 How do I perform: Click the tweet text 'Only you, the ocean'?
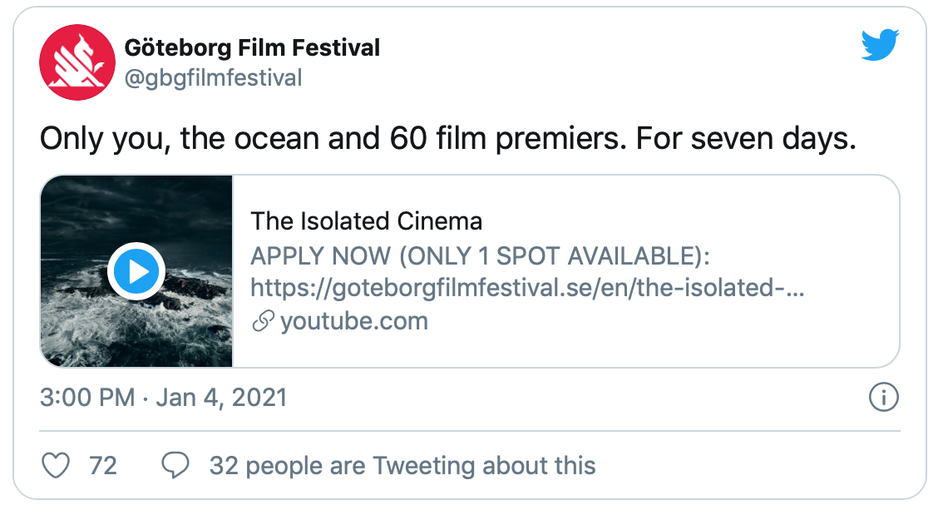[x=180, y=138]
